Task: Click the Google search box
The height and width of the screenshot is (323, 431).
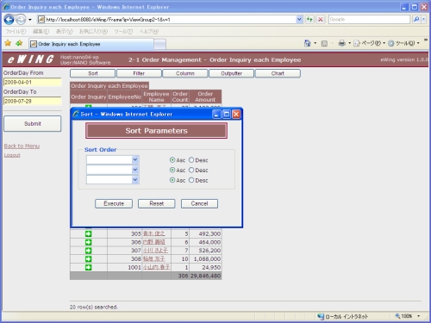Action: tap(369, 20)
